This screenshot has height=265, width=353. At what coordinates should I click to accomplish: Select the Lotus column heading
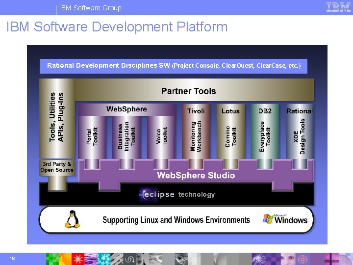[230, 111]
